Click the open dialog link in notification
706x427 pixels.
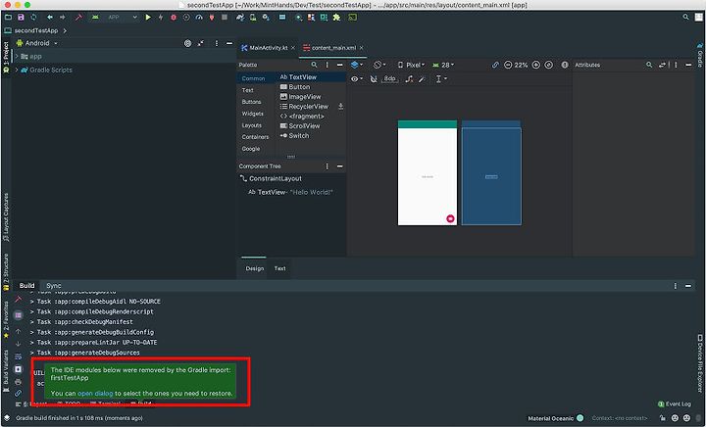click(x=95, y=394)
